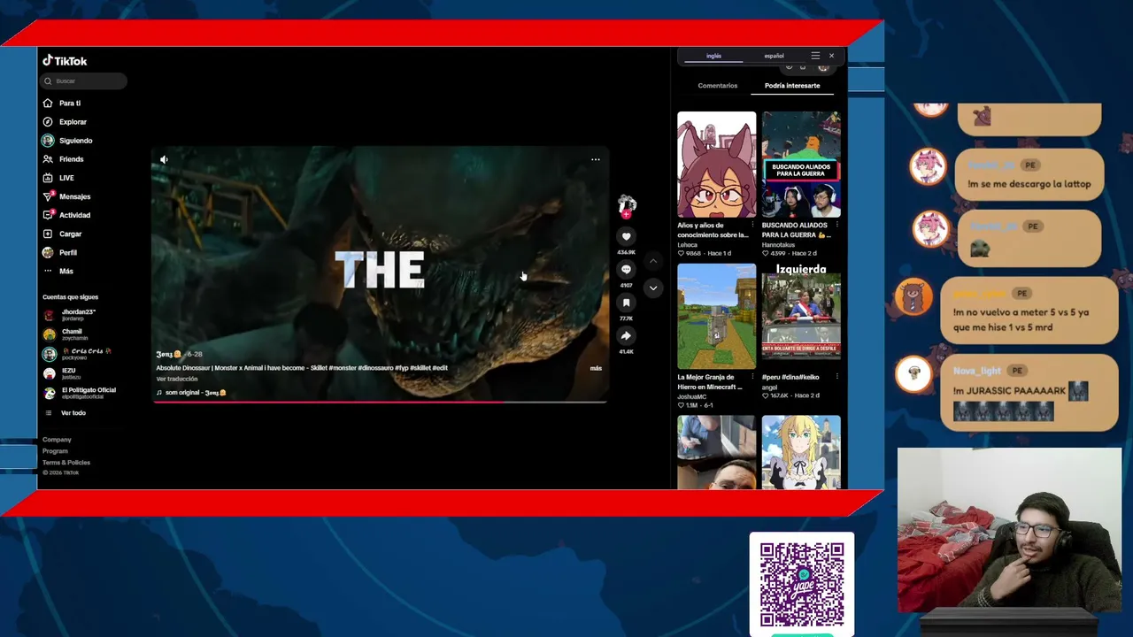Select the inglés language tab
The height and width of the screenshot is (637, 1133).
(713, 56)
